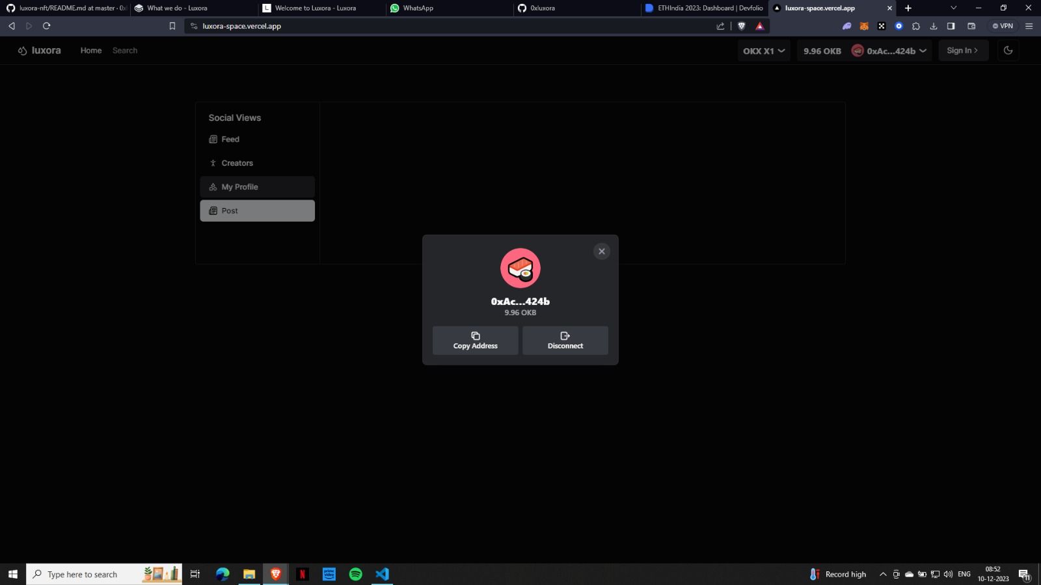Show hidden system tray icons
This screenshot has width=1041, height=585.
[x=883, y=574]
